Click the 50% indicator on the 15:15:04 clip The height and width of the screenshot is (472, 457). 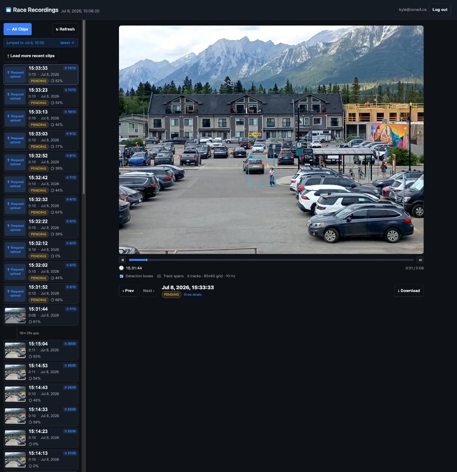tap(35, 356)
